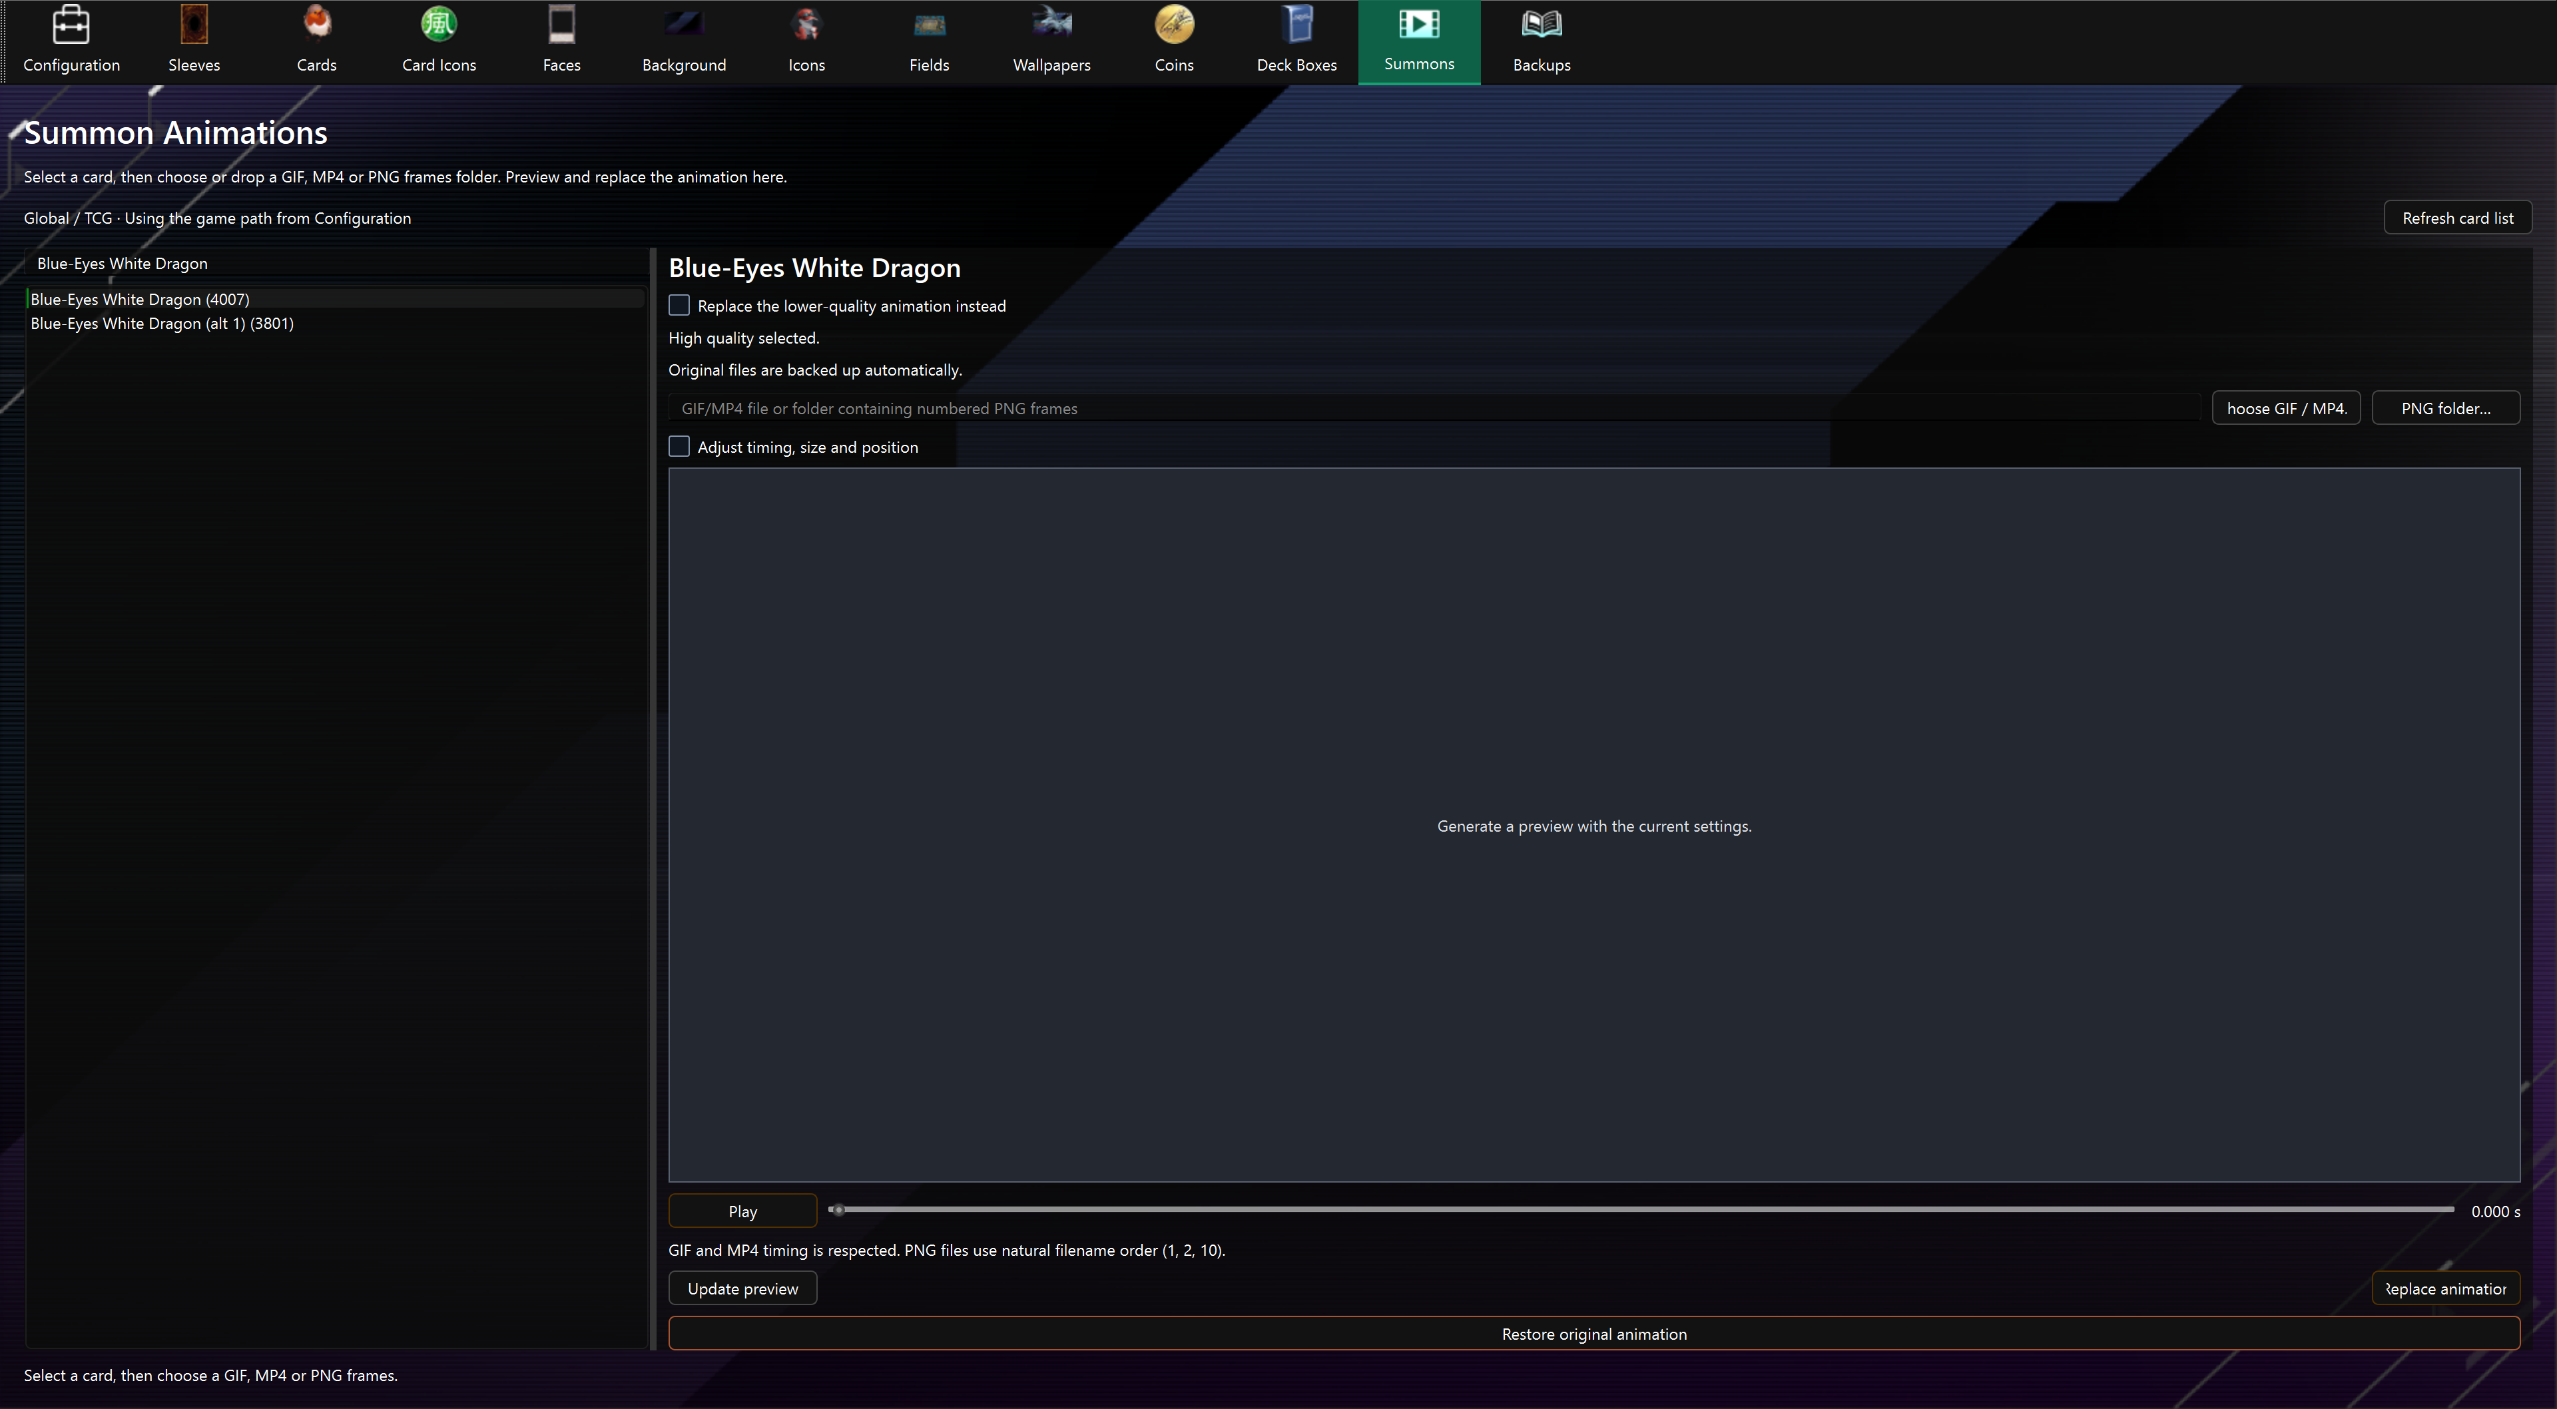Screen dimensions: 2557x1409
Task: Focus the GIF/MP4 file path field
Action: point(1434,408)
